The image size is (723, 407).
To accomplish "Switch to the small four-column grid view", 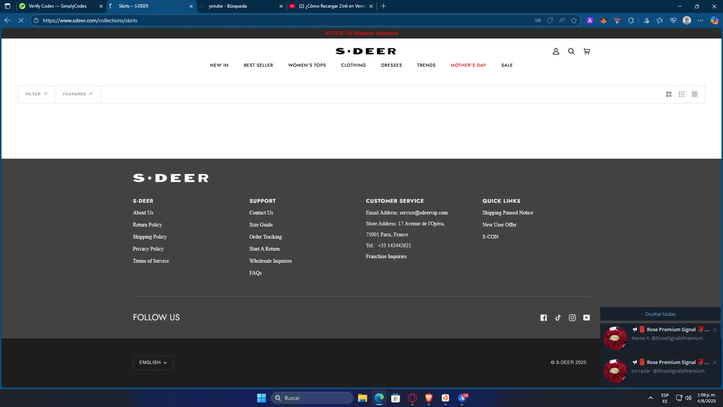I will 695,94.
